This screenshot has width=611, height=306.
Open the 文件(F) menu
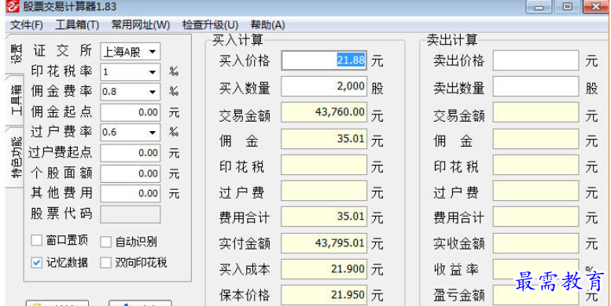coord(27,25)
